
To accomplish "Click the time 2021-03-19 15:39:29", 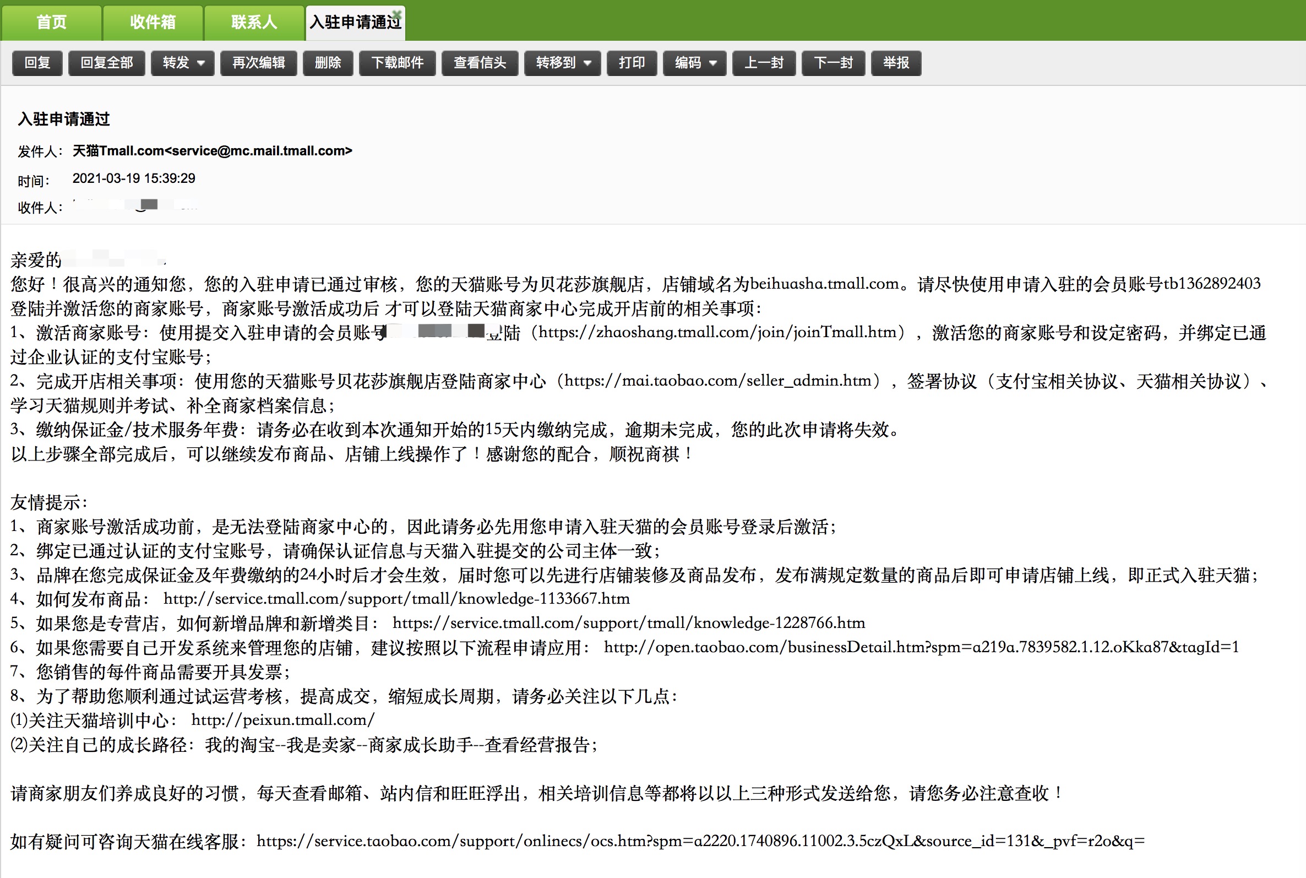I will click(134, 178).
